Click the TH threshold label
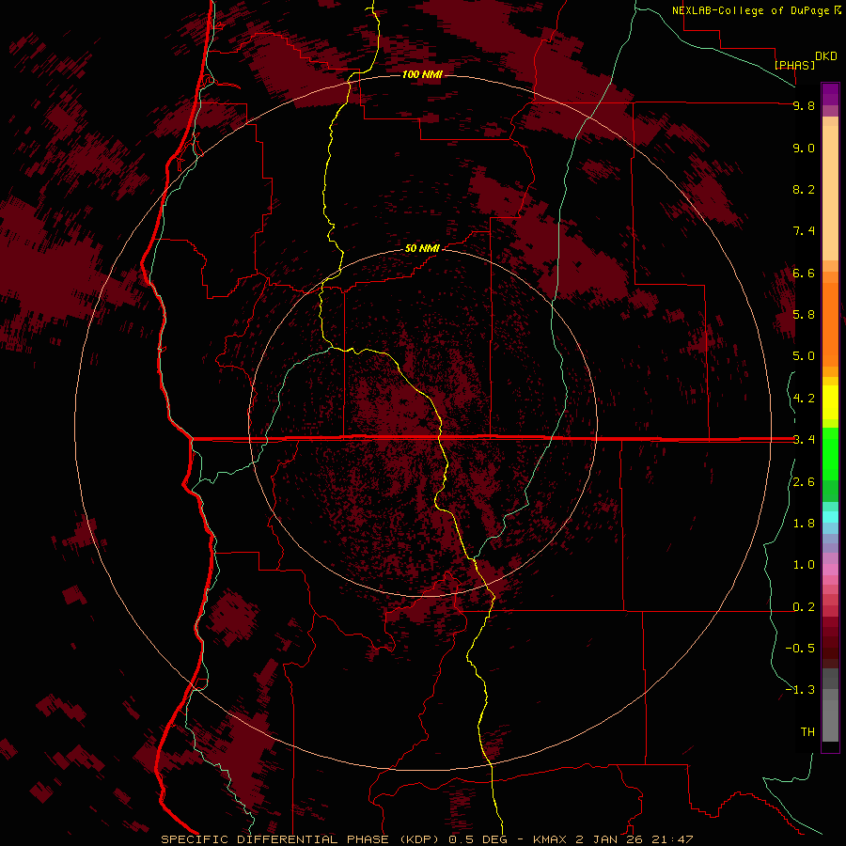The height and width of the screenshot is (846, 846). click(x=807, y=732)
